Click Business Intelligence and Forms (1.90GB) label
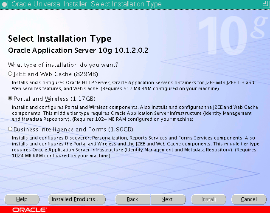Image resolution: width=270 pixels, height=213 pixels. point(73,129)
